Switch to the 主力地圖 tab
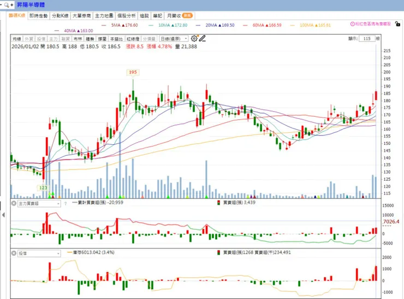This screenshot has width=404, height=299. pos(104,16)
